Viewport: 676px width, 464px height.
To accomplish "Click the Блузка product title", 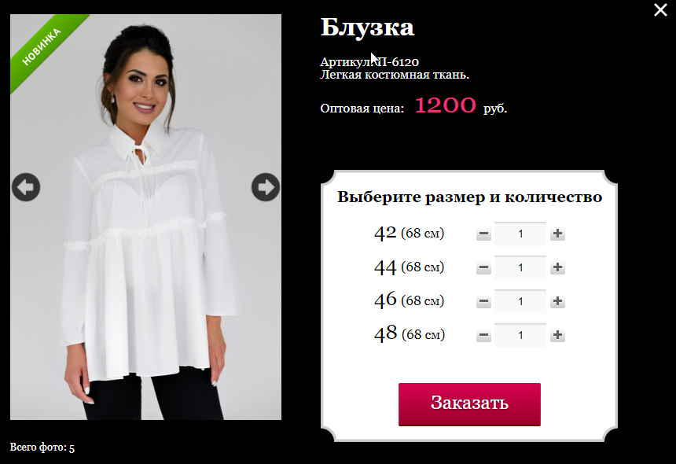I will [x=367, y=28].
